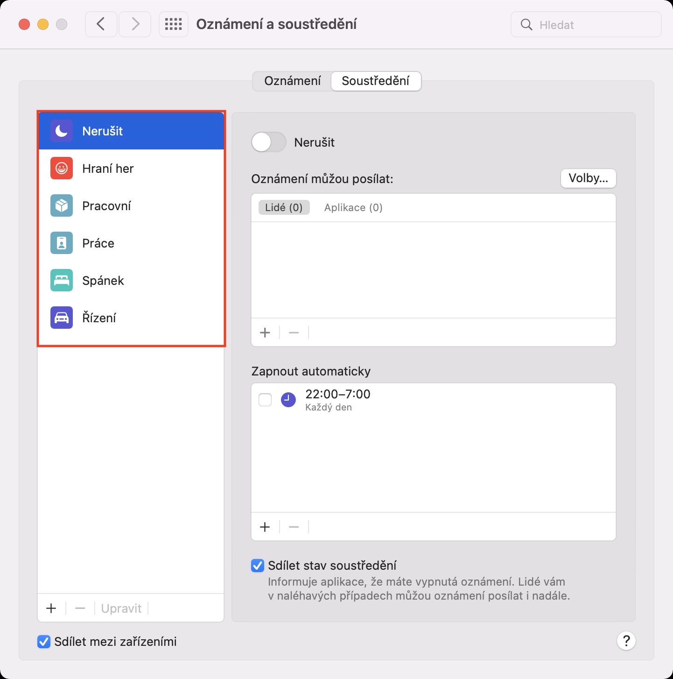Open the Volby… options button

pyautogui.click(x=588, y=178)
